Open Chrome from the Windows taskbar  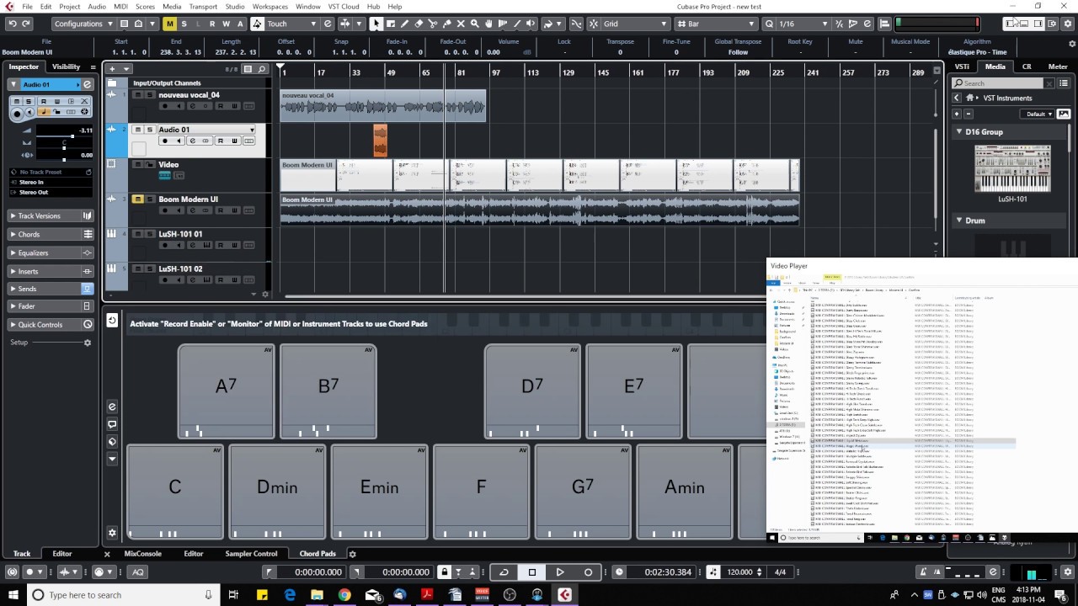pyautogui.click(x=344, y=595)
